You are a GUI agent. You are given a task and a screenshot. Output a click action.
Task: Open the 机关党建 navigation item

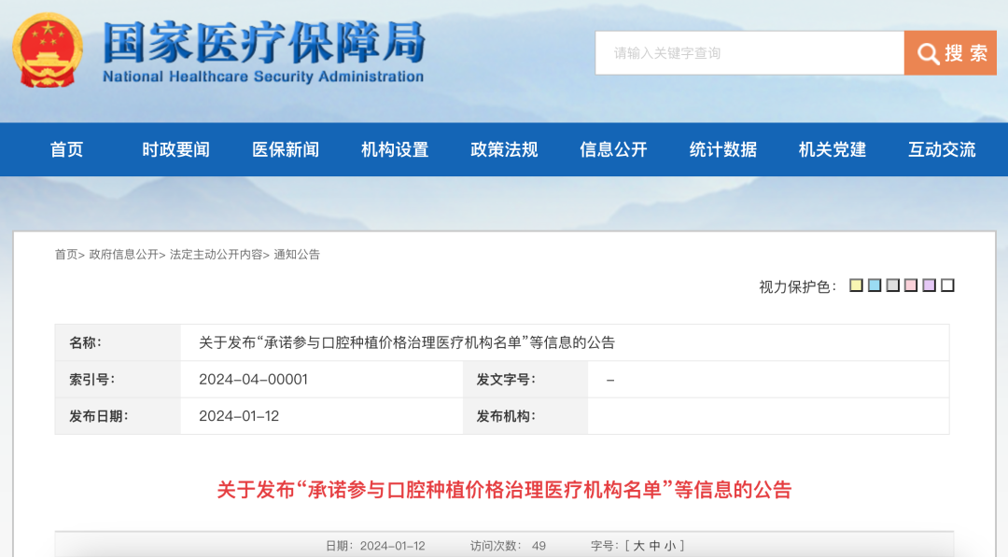point(833,149)
